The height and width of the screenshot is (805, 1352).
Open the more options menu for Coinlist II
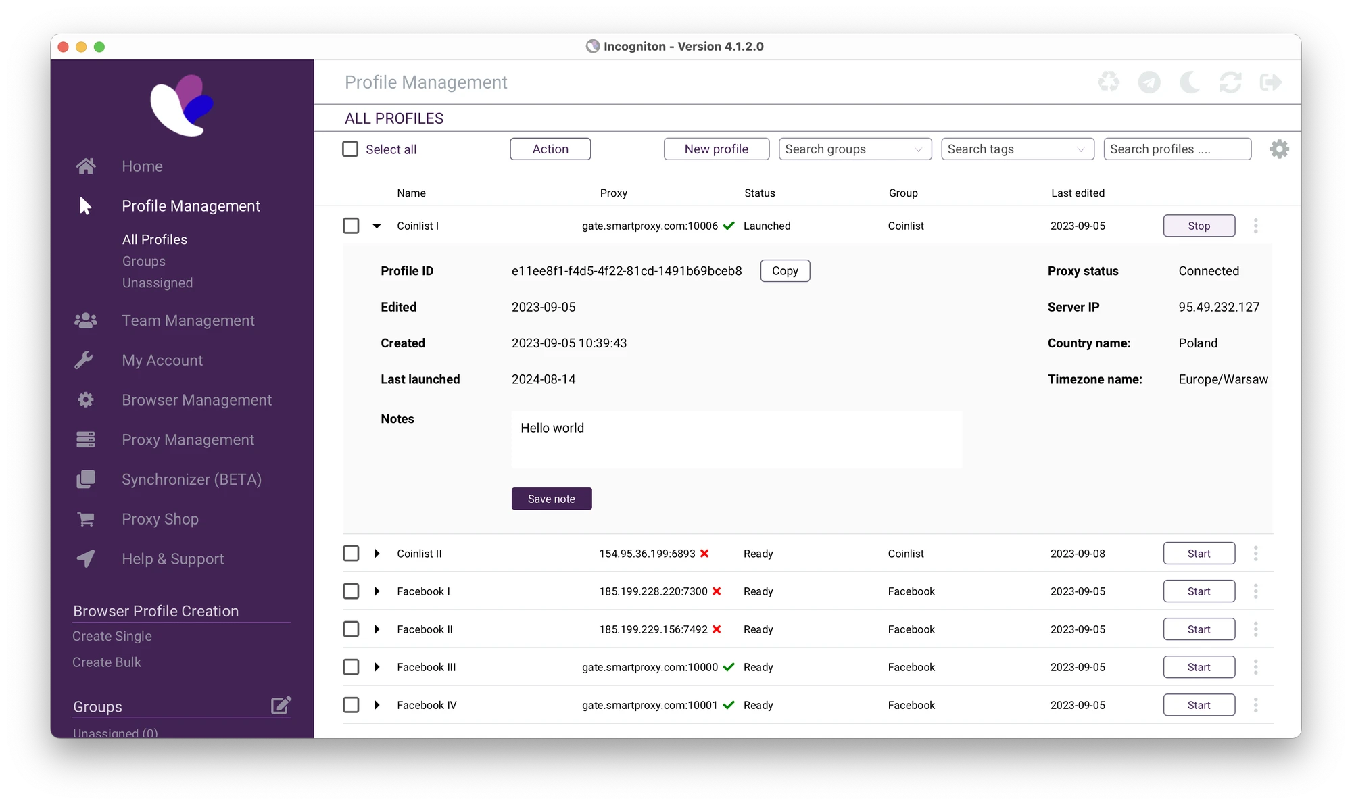1256,554
